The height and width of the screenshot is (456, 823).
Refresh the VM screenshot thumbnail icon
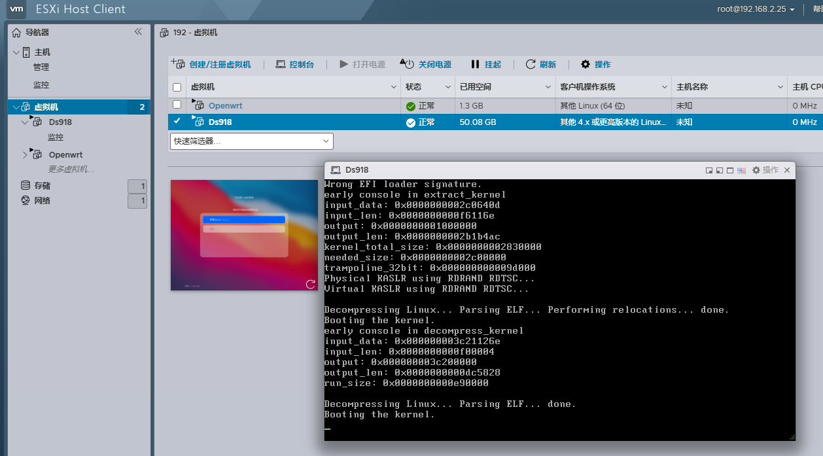pyautogui.click(x=311, y=284)
